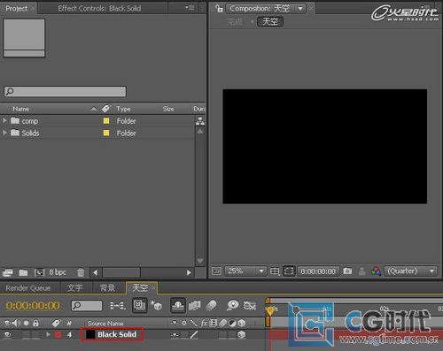Click the timeline current time 0:00:00:00

(33, 306)
